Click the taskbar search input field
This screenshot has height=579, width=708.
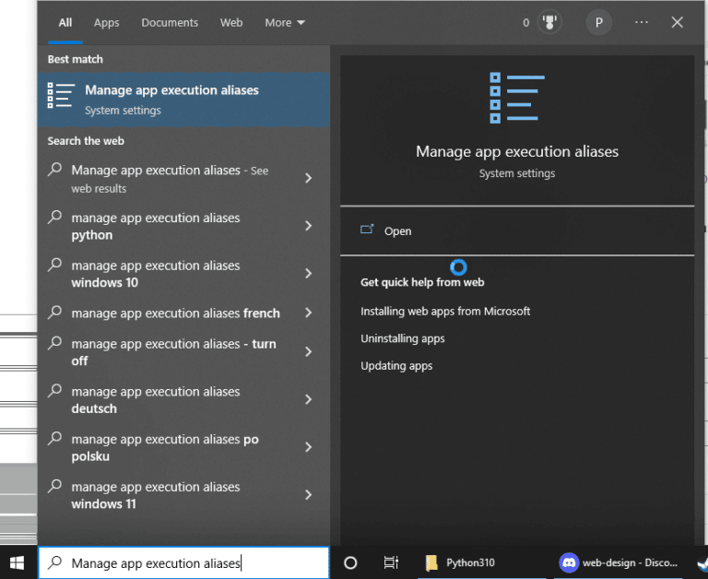[x=184, y=562]
